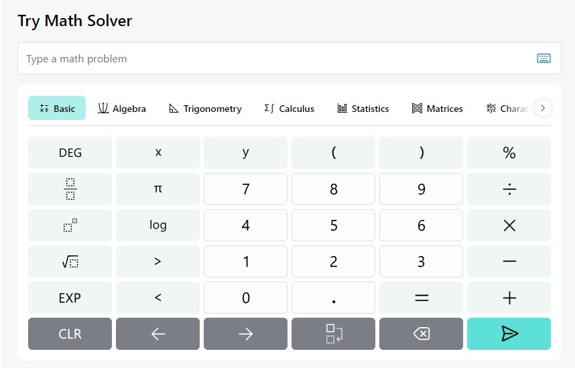Click the greater than symbol key
Screen dimensions: 575x368
click(157, 261)
